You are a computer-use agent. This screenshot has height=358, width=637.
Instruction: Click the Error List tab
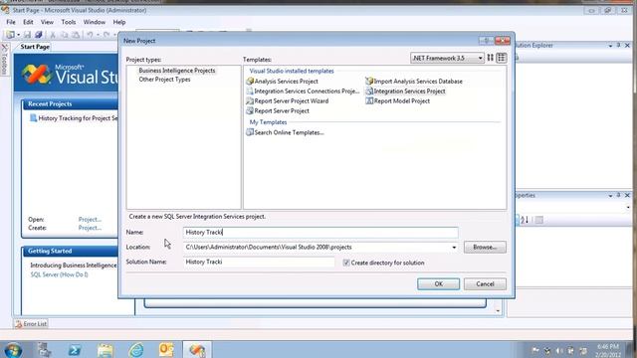point(31,324)
